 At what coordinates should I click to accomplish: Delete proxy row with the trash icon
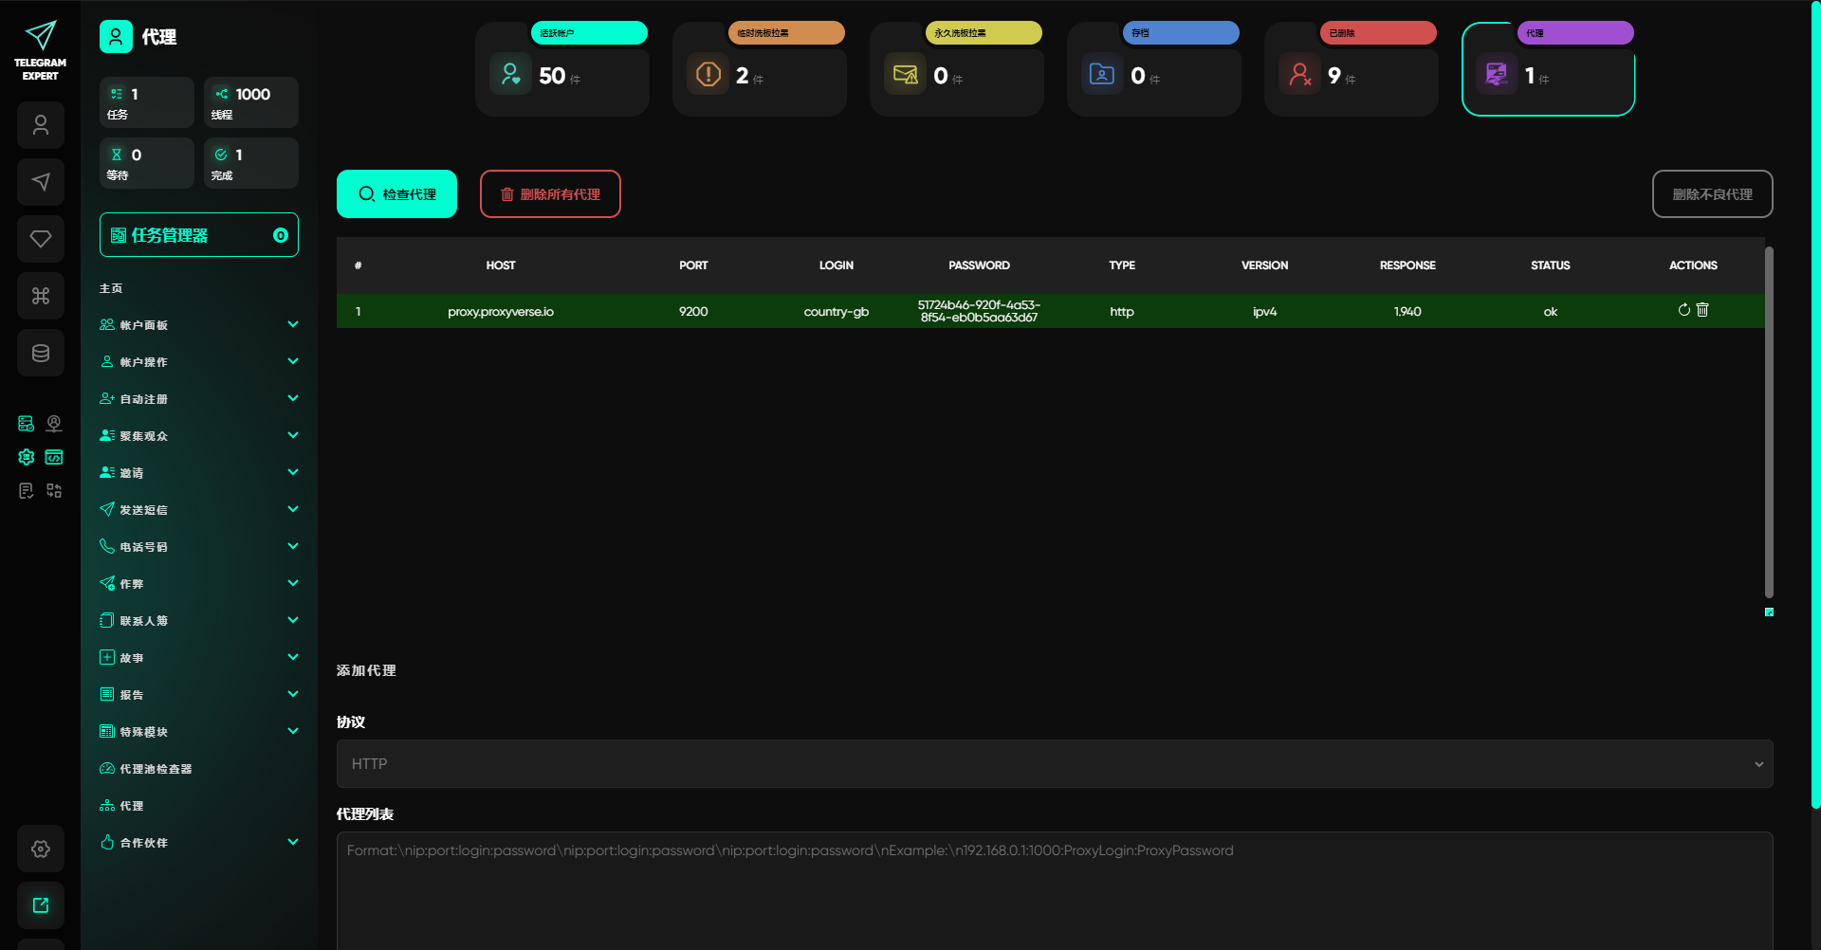click(x=1702, y=310)
